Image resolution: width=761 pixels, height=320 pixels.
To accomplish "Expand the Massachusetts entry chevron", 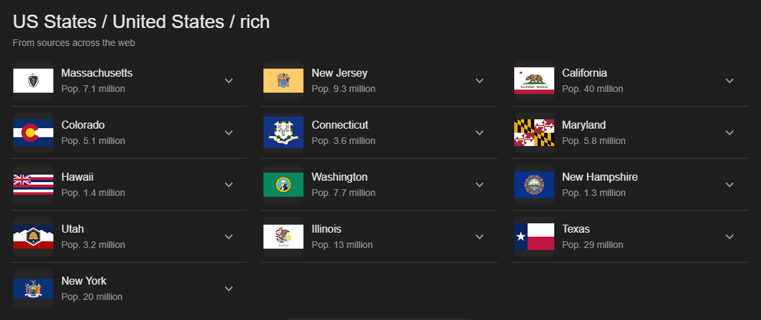I will pyautogui.click(x=229, y=81).
